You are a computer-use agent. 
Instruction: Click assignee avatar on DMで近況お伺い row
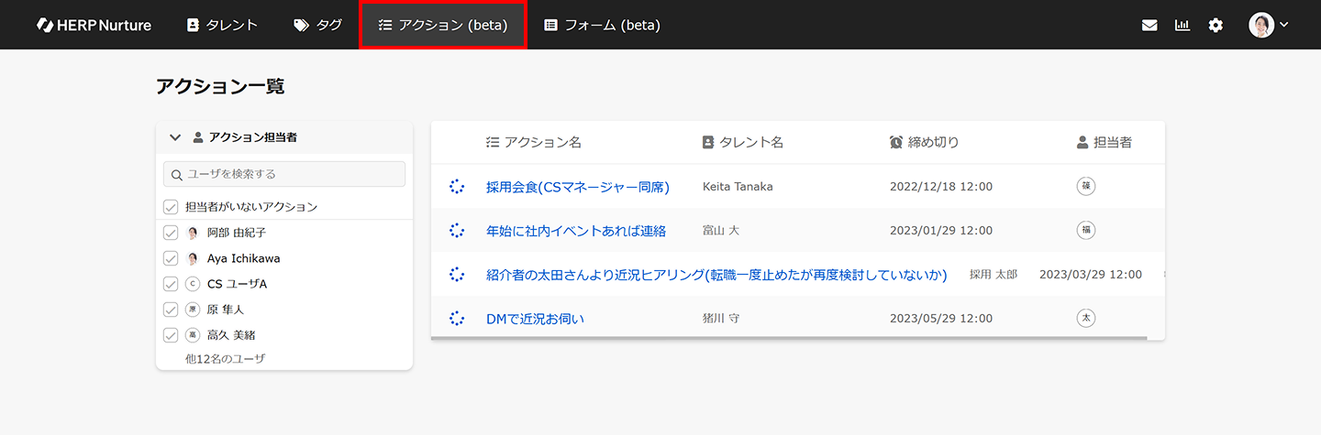pyautogui.click(x=1086, y=319)
